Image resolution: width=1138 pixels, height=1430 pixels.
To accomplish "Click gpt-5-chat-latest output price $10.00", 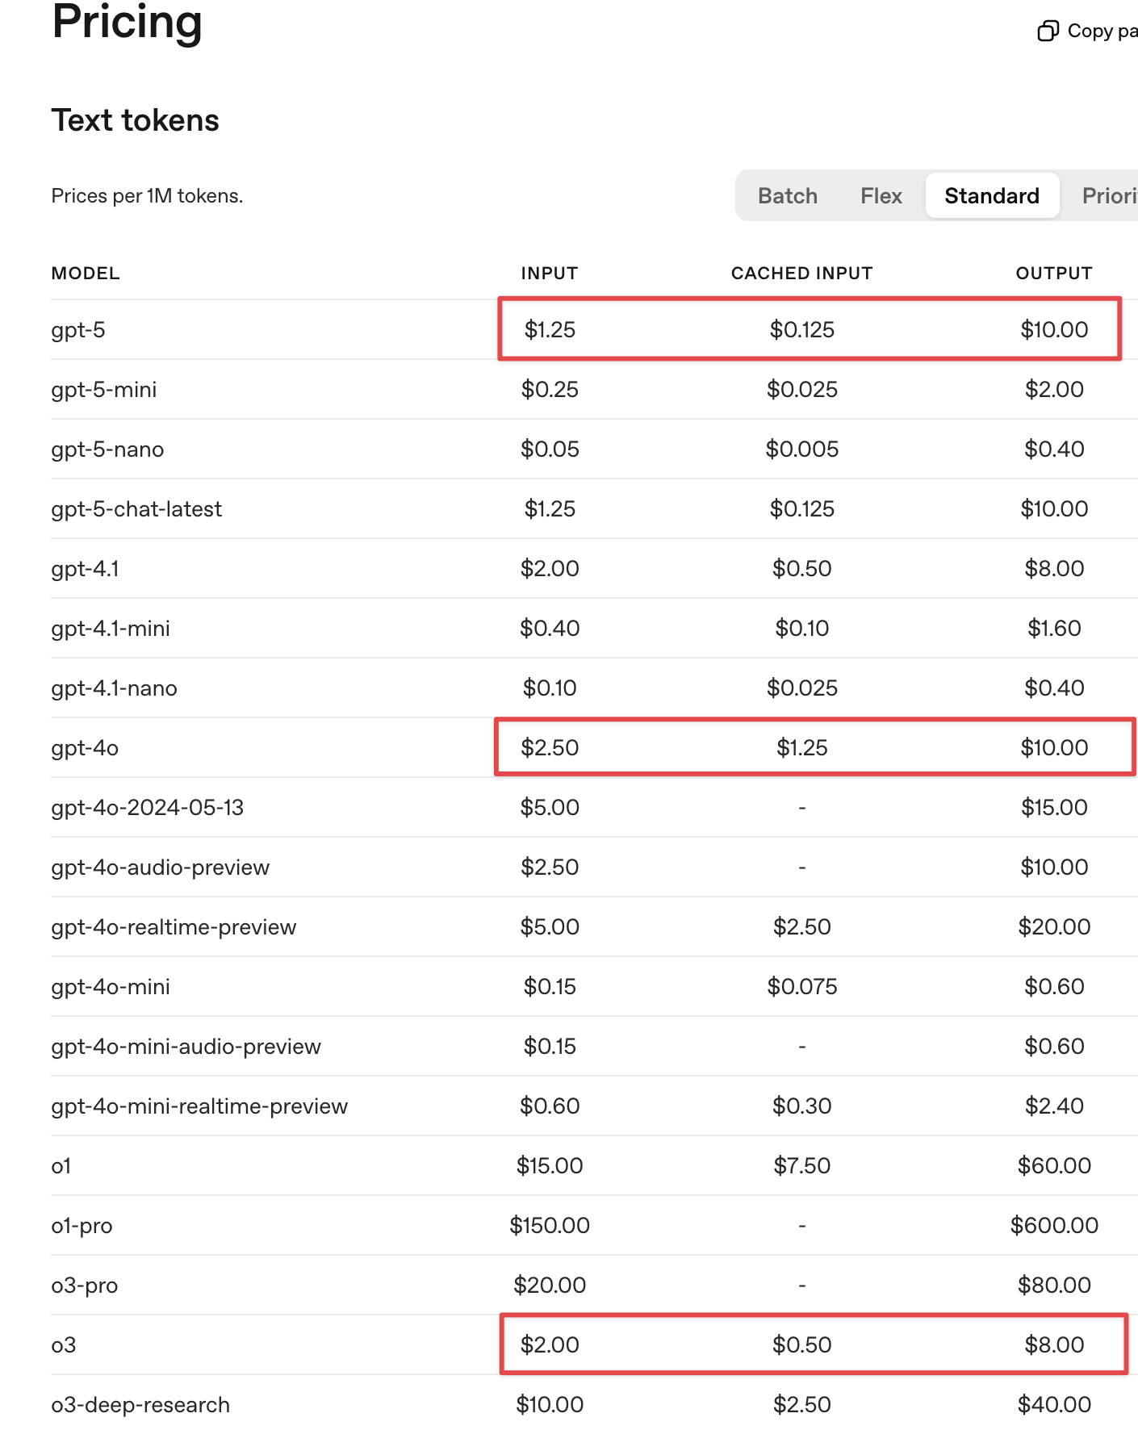I will coord(1054,508).
